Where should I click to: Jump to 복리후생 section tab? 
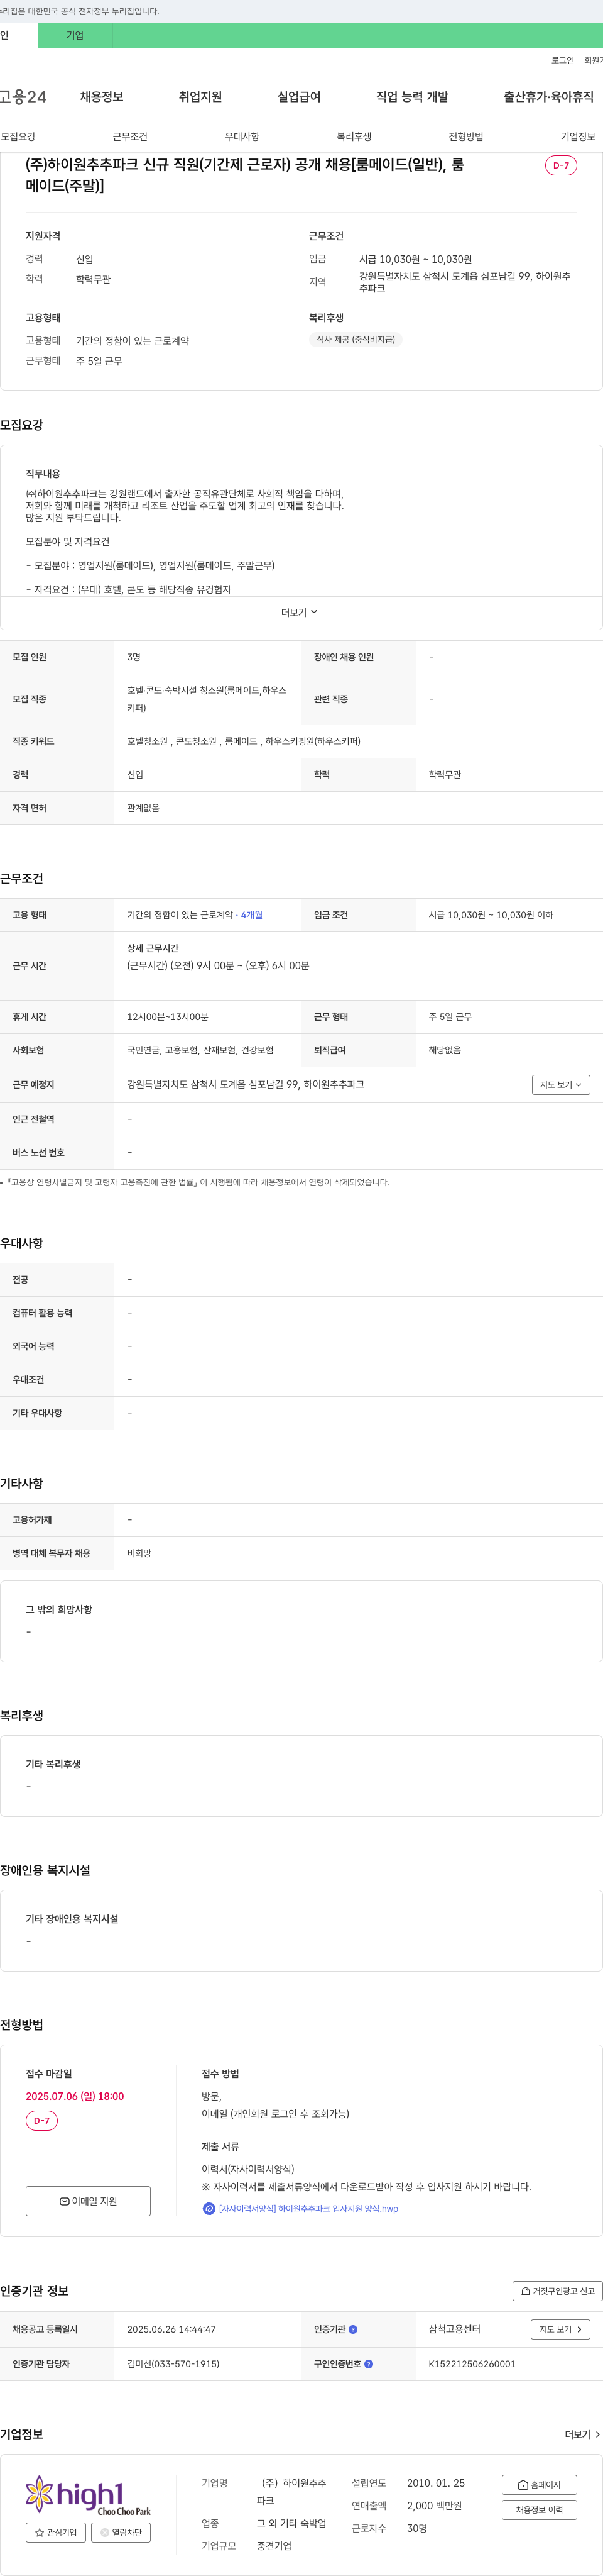click(x=354, y=136)
